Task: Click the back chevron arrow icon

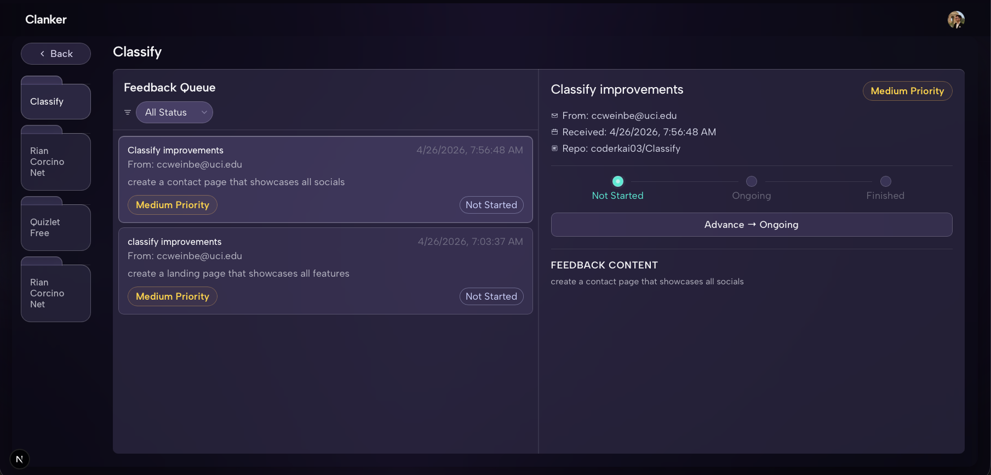Action: [x=42, y=54]
